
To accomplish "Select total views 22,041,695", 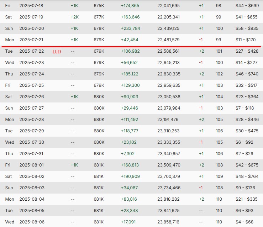I will 168,6.
